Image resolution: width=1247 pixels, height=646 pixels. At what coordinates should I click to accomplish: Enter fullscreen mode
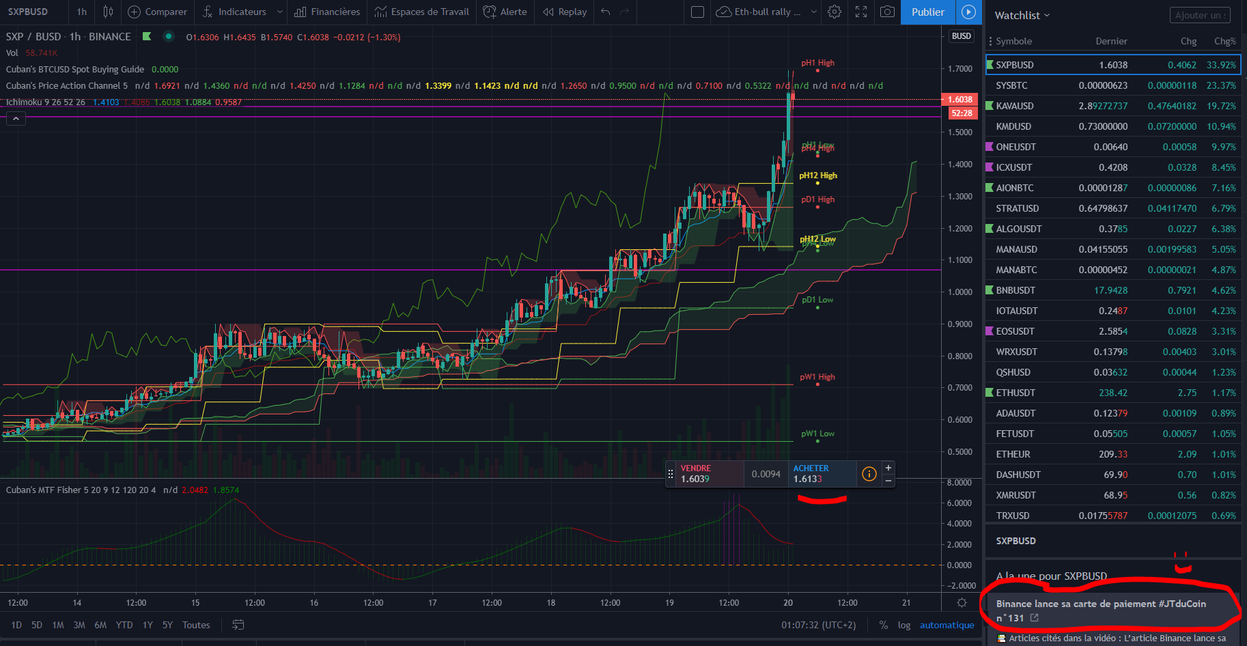point(861,12)
